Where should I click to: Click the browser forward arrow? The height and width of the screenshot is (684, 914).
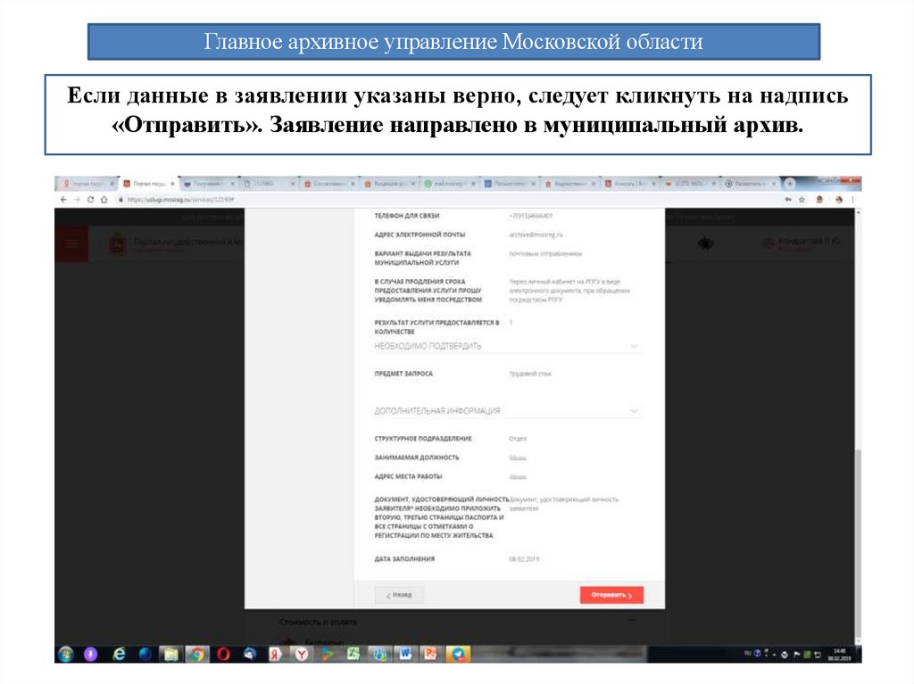77,199
